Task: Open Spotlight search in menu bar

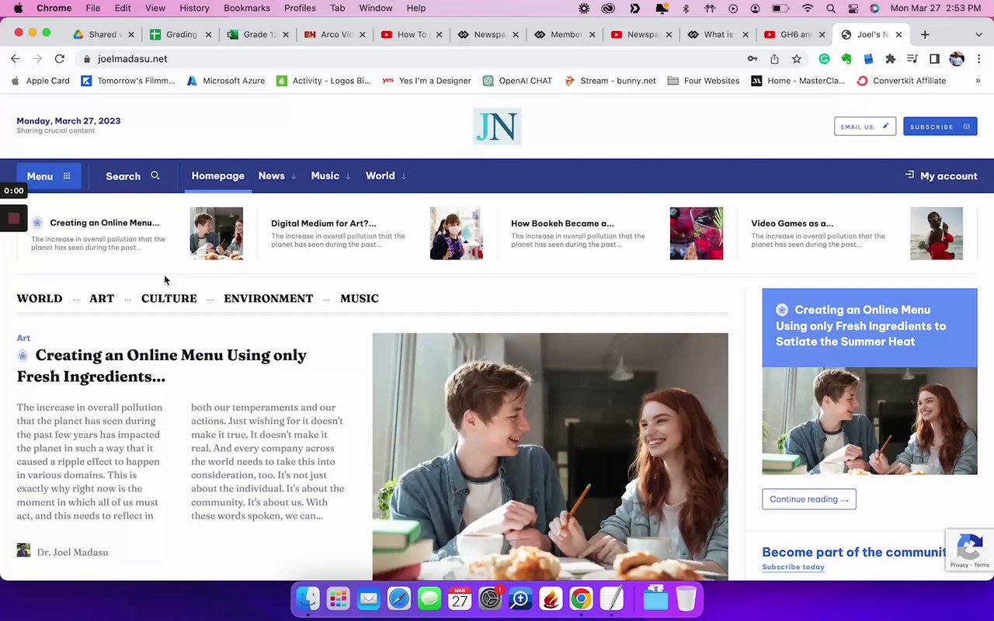Action: tap(831, 9)
